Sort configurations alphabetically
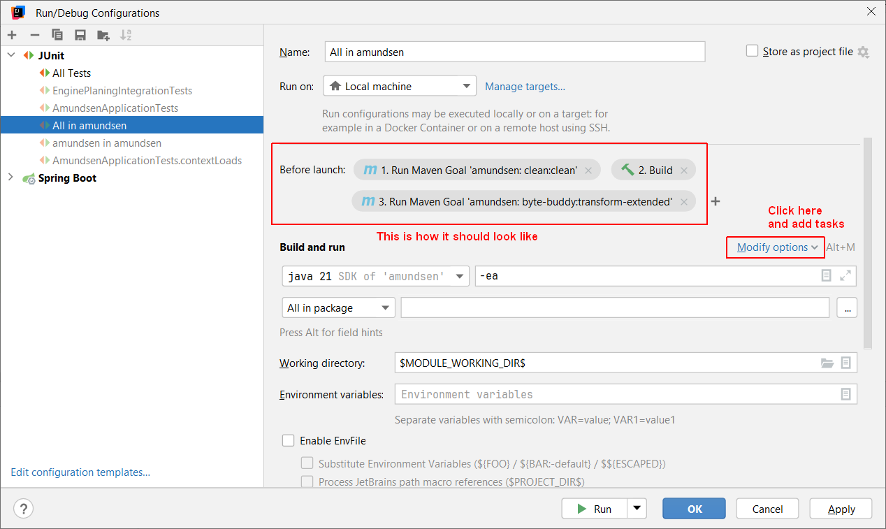The image size is (886, 529). pyautogui.click(x=126, y=35)
